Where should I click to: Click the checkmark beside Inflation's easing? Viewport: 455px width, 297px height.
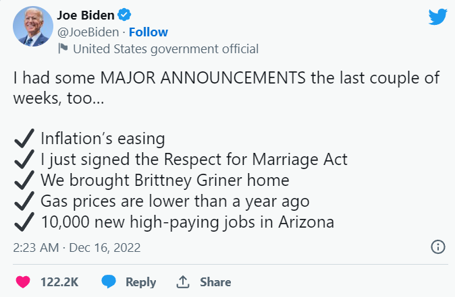pos(25,139)
